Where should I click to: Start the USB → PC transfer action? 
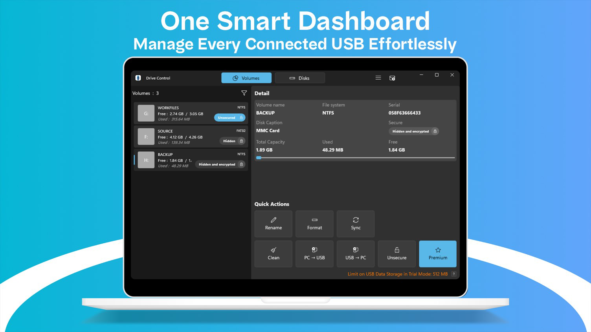pyautogui.click(x=356, y=254)
